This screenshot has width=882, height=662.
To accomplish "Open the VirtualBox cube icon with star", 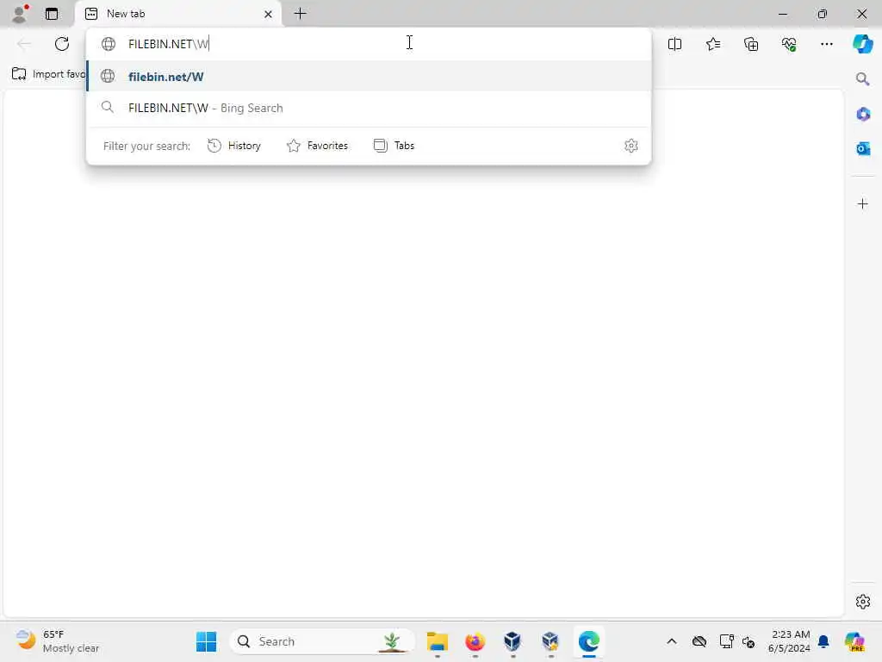I will [550, 641].
